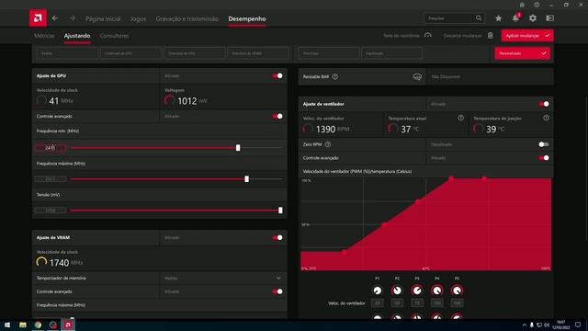Select Personalizado preset button
Screen dimensions: 588x331
click(523, 53)
